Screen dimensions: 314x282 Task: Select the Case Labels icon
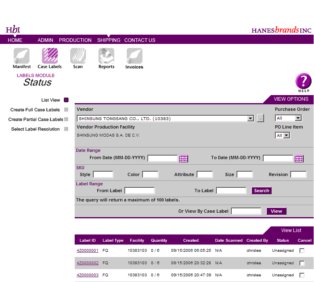click(x=50, y=56)
